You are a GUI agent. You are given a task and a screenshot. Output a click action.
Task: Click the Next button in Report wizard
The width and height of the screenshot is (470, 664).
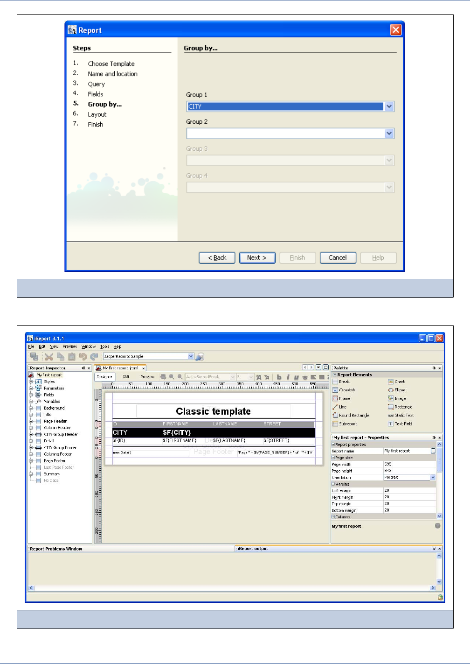(257, 258)
